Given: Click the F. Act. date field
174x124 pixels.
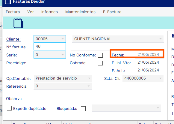Looking at the screenshot, I should pyautogui.click(x=149, y=70).
